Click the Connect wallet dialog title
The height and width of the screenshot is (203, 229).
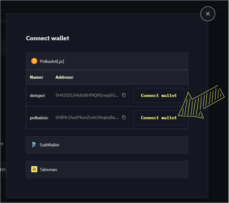click(x=47, y=38)
